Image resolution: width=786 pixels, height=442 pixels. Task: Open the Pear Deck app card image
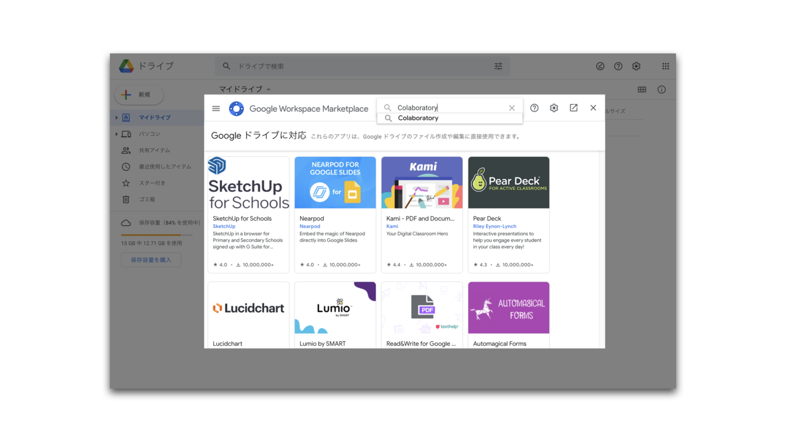[509, 183]
